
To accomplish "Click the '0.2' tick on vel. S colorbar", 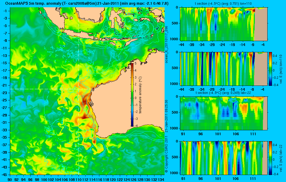I will 275,152.
